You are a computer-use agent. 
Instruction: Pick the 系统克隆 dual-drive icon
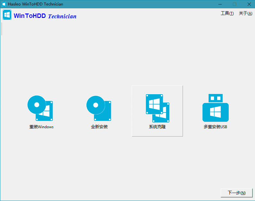tap(157, 108)
